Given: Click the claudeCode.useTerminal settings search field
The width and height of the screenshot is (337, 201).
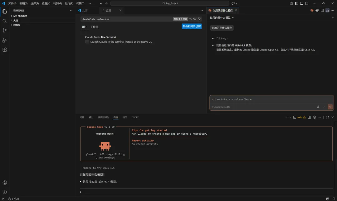Looking at the screenshot, I should [127, 19].
